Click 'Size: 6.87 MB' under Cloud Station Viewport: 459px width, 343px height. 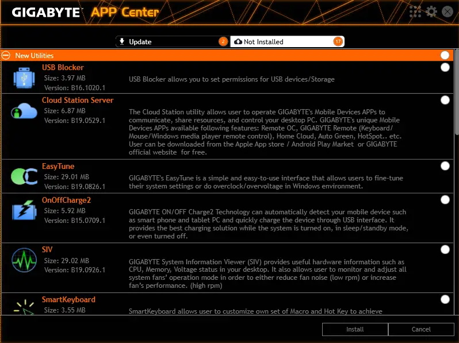pos(64,111)
